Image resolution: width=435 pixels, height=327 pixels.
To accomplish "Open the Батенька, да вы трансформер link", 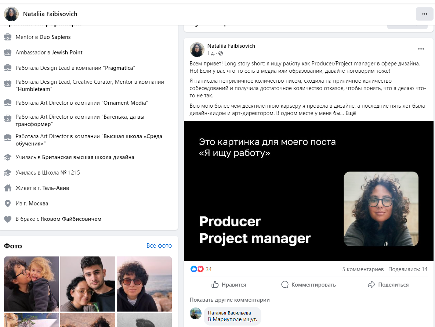I will [80, 121].
